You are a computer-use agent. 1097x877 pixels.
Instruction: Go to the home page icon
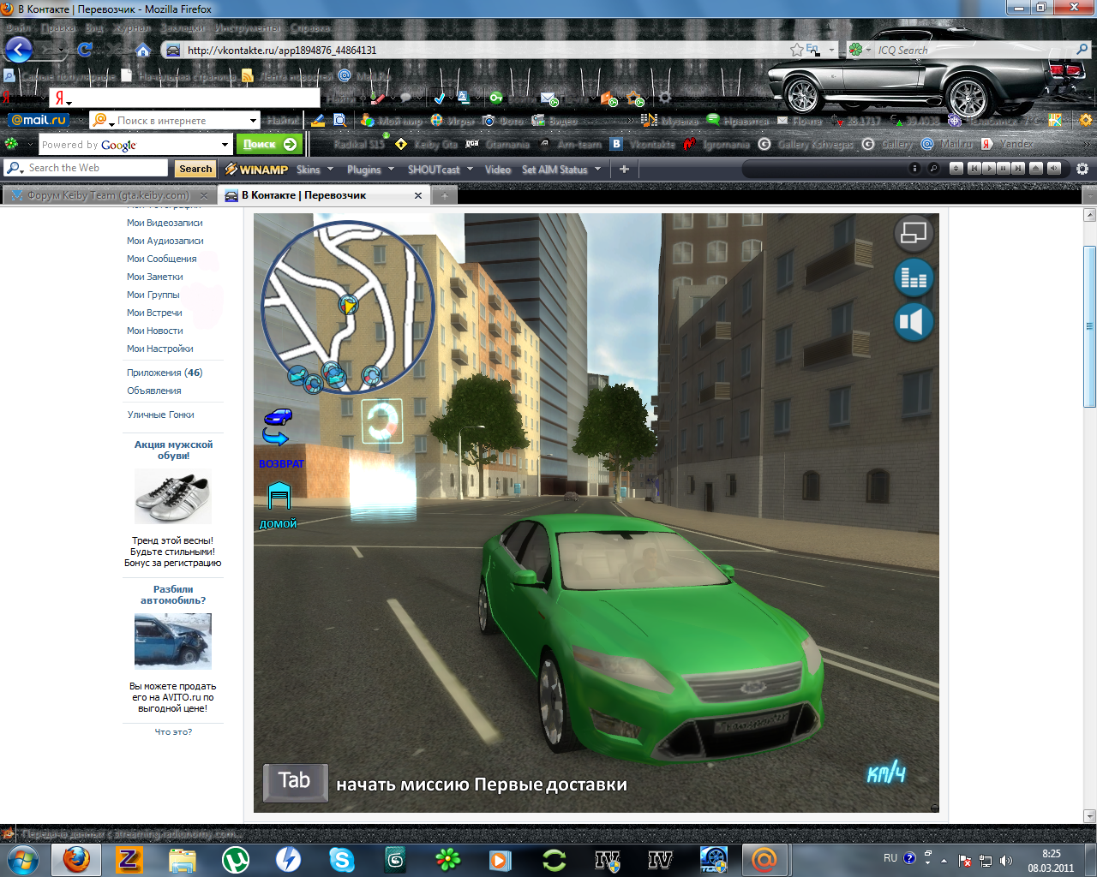143,50
